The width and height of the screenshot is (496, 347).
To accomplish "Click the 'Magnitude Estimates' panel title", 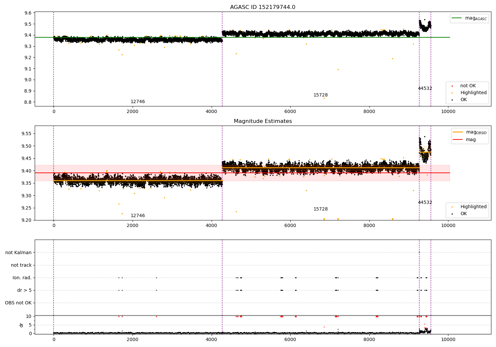I will pyautogui.click(x=263, y=121).
